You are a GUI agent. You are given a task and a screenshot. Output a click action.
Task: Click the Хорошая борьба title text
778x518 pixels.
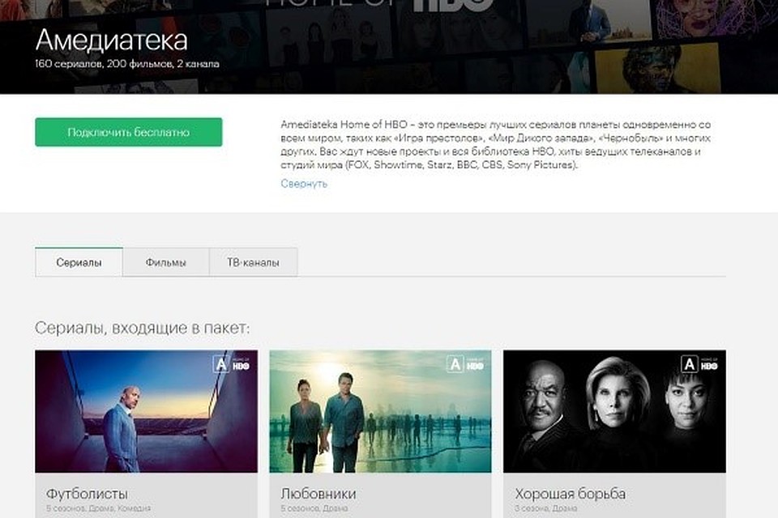tap(570, 494)
